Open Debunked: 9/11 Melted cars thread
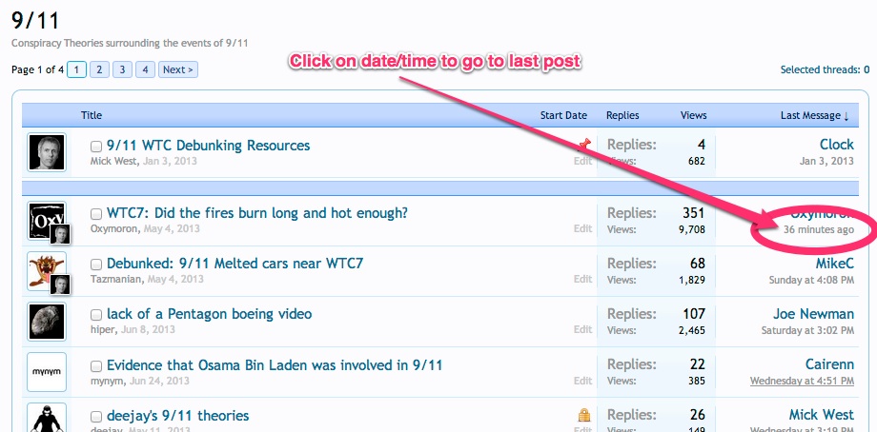Image resolution: width=877 pixels, height=432 pixels. [235, 264]
